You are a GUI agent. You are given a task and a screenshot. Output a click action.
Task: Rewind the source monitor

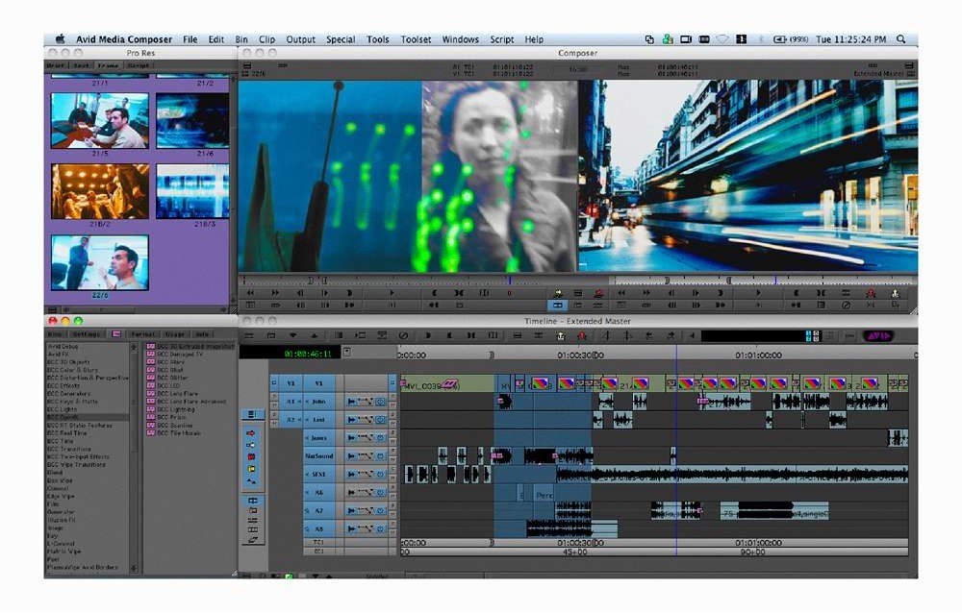(250, 293)
